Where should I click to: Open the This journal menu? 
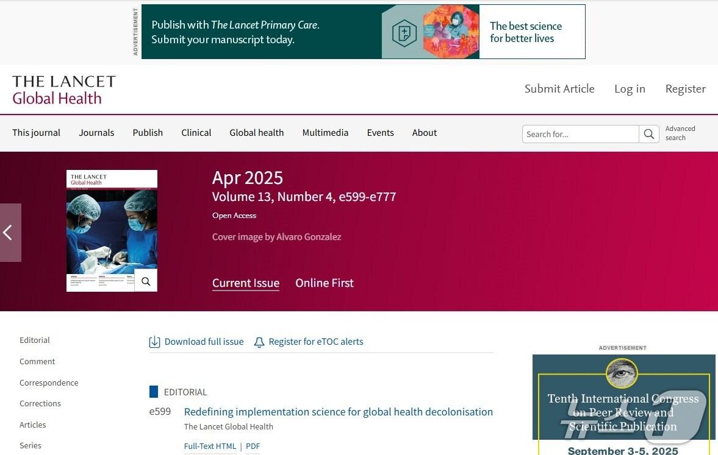[36, 133]
